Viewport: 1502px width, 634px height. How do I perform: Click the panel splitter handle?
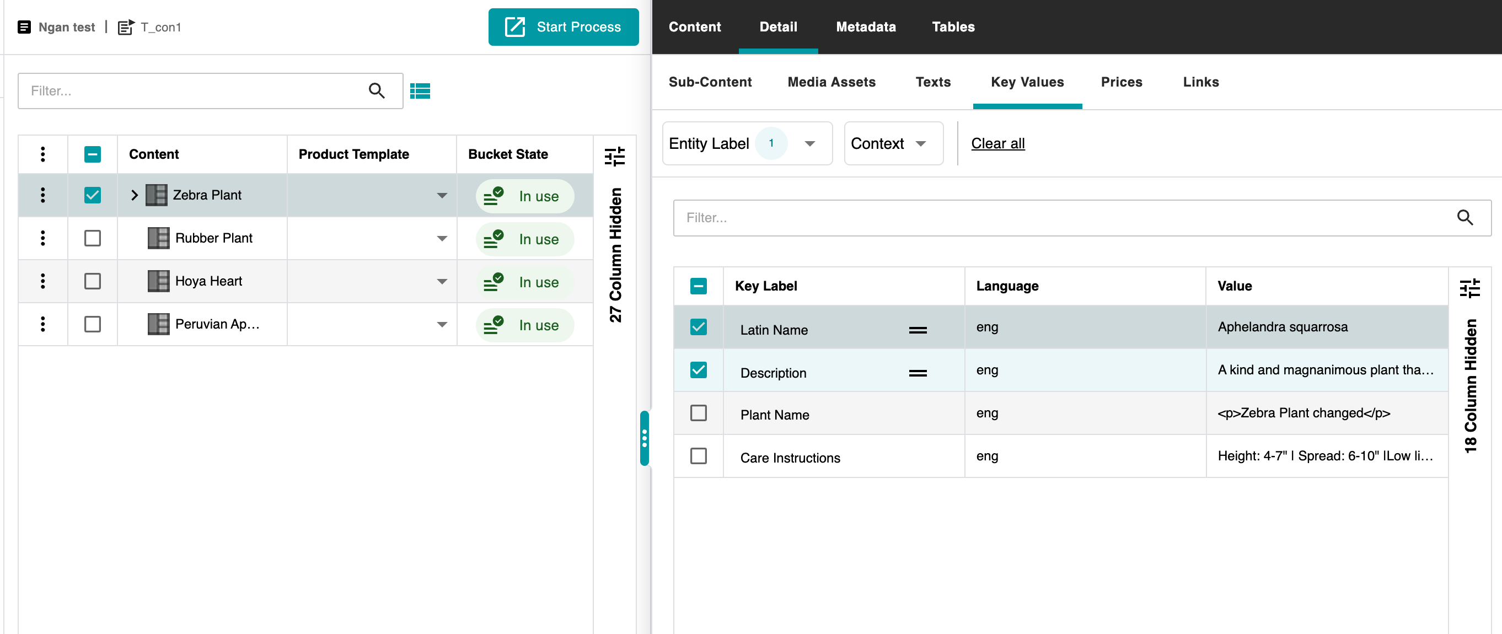click(644, 438)
